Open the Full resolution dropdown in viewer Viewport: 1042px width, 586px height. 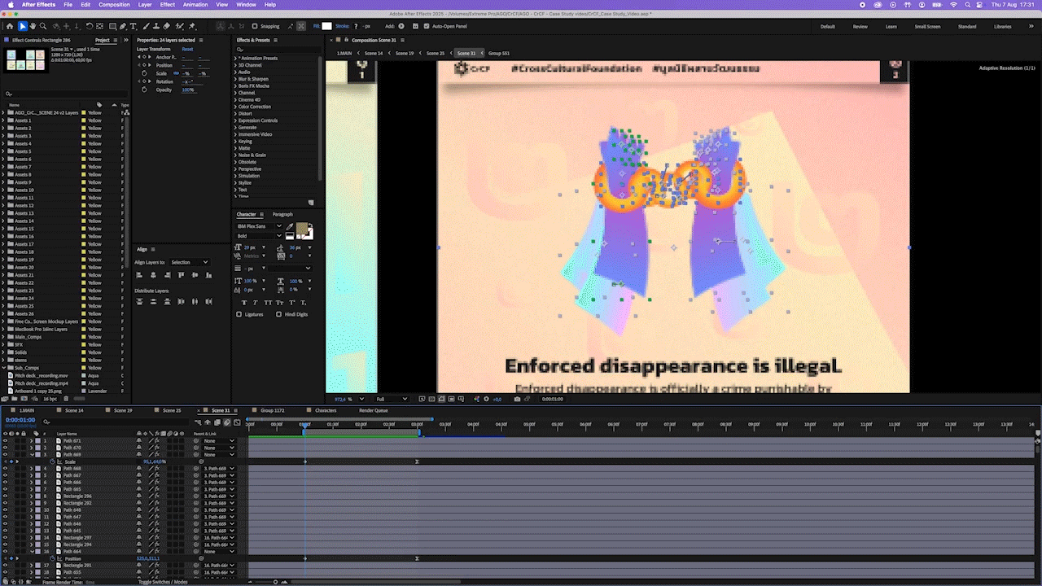click(391, 399)
